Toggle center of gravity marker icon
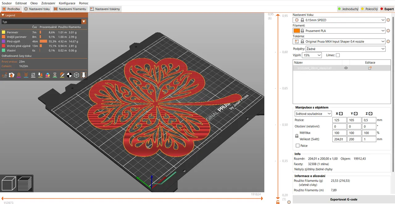 (69, 75)
